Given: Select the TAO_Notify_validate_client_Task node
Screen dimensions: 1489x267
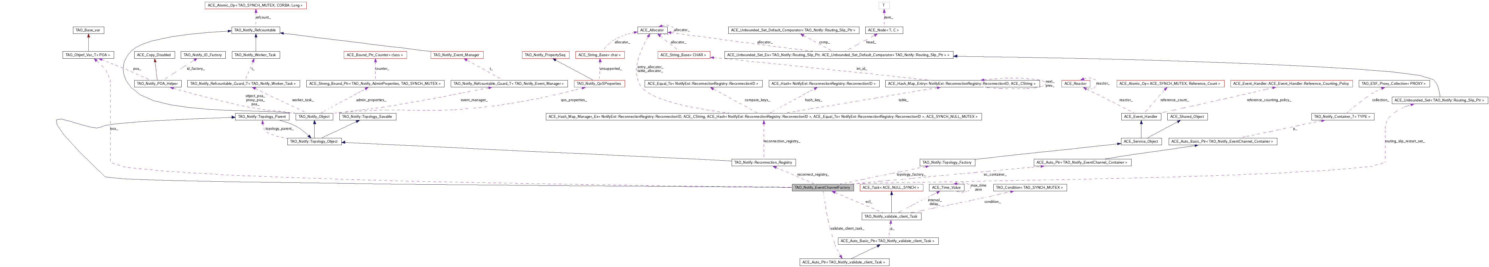Looking at the screenshot, I should [891, 216].
